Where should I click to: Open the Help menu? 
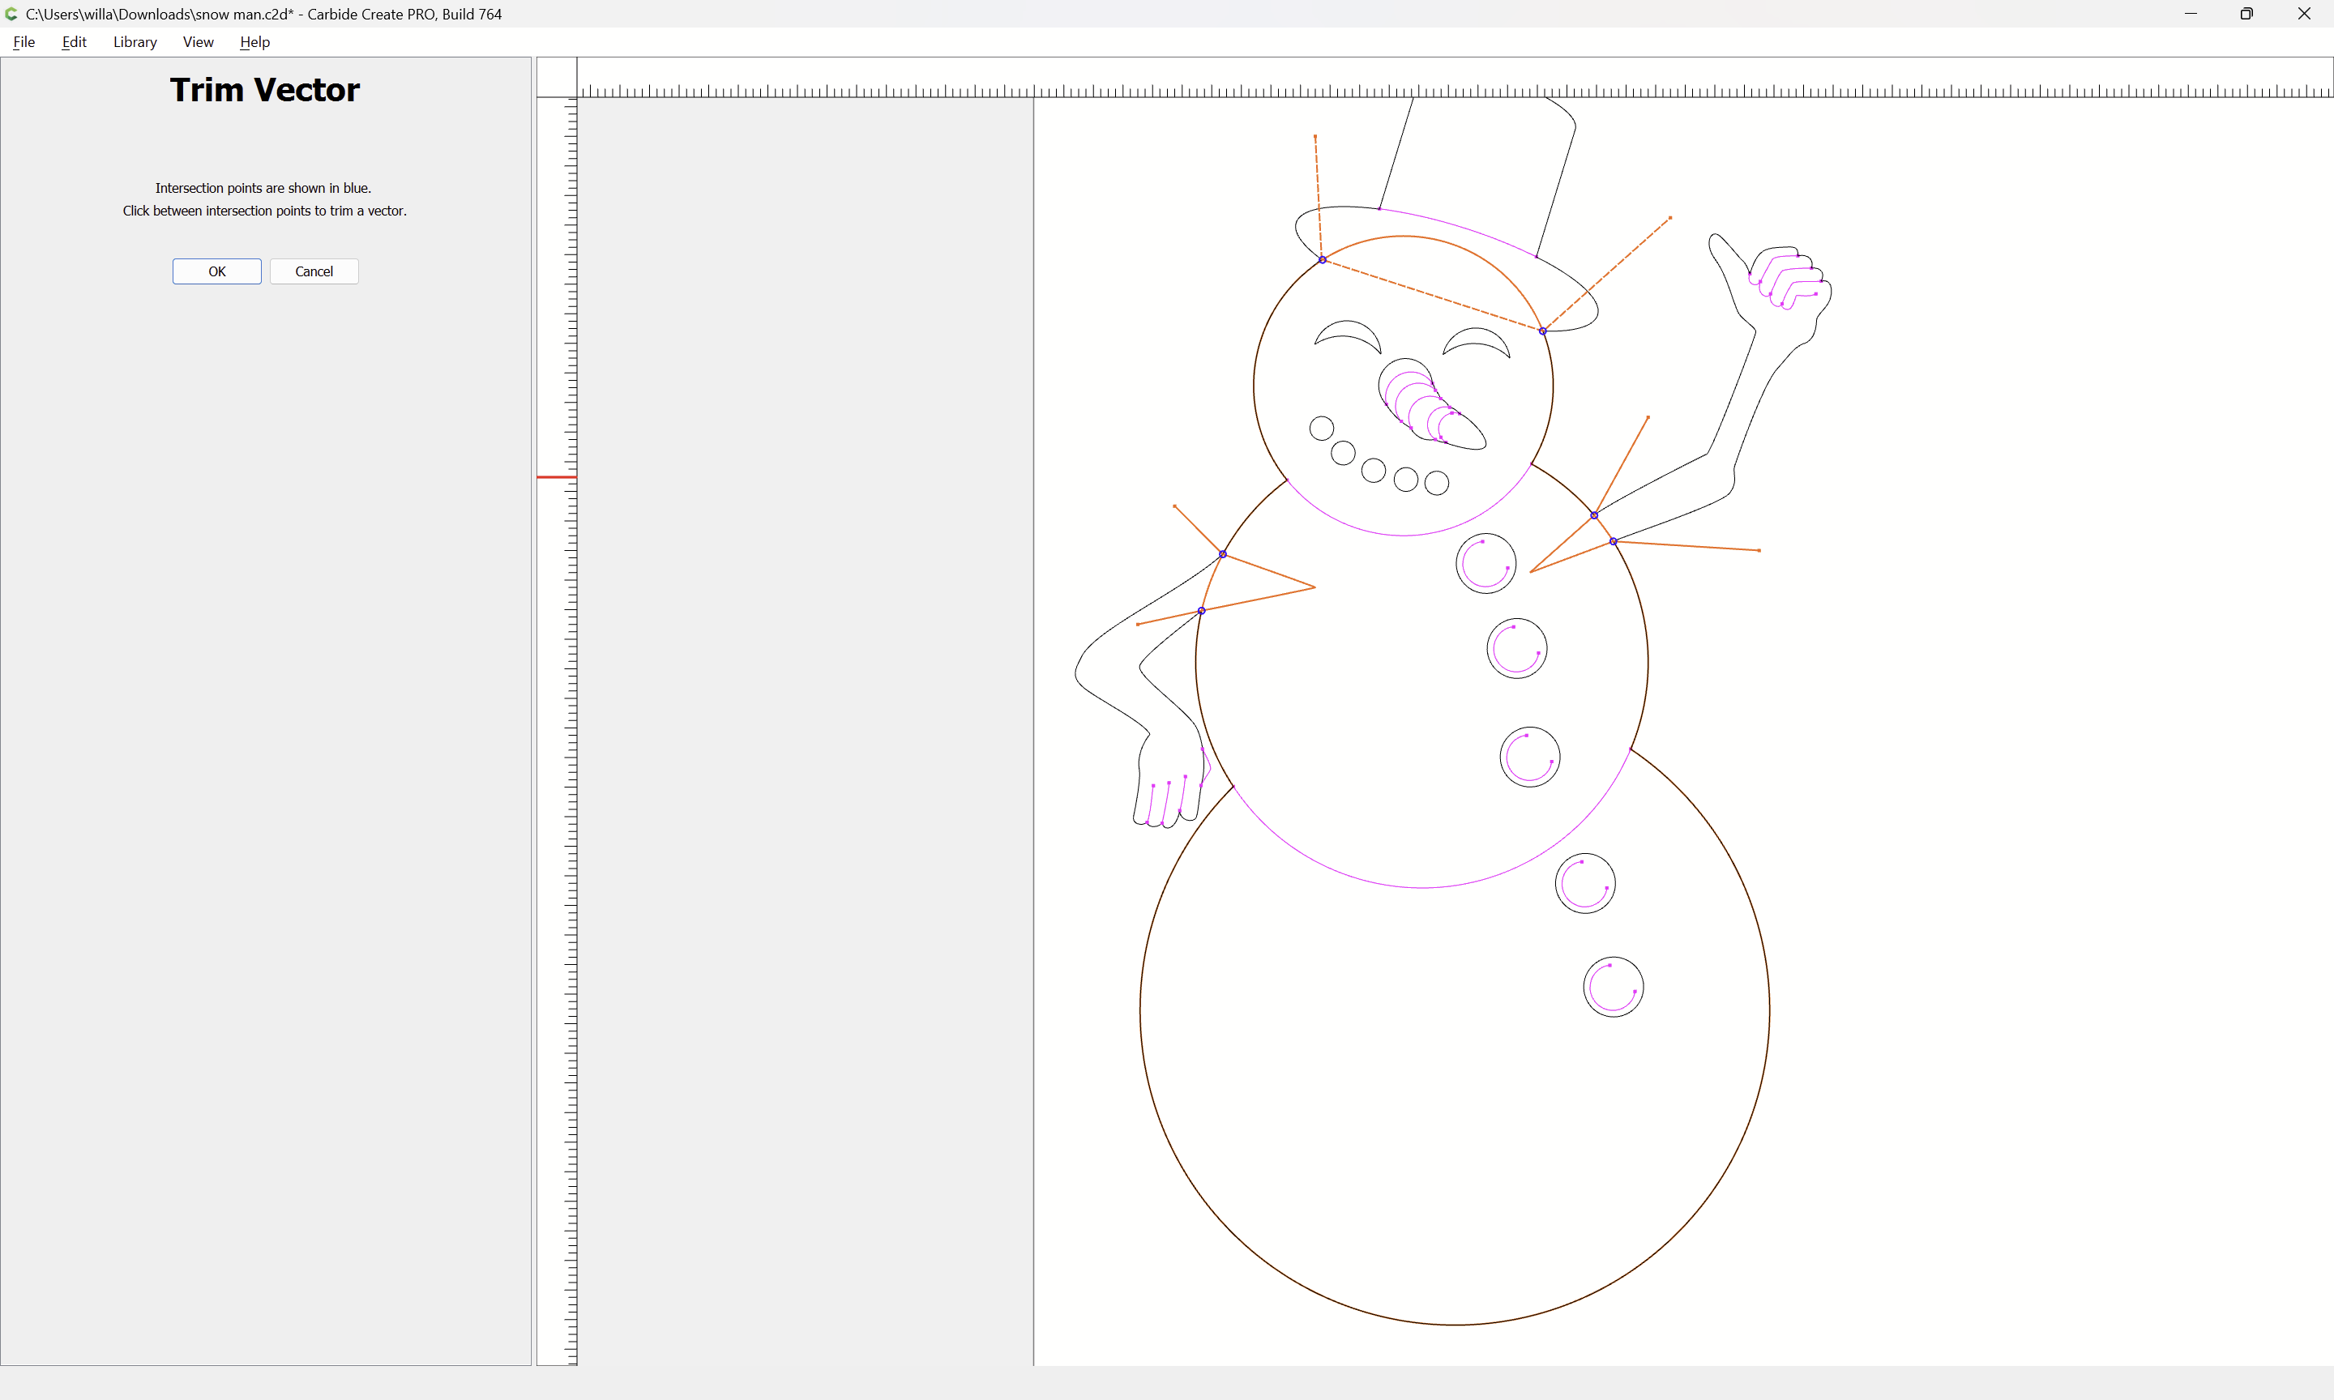click(254, 41)
